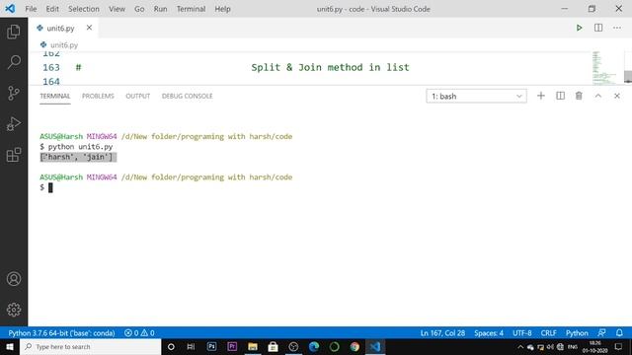Open Microsoft Edge from the taskbar
The image size is (632, 355).
[314, 346]
